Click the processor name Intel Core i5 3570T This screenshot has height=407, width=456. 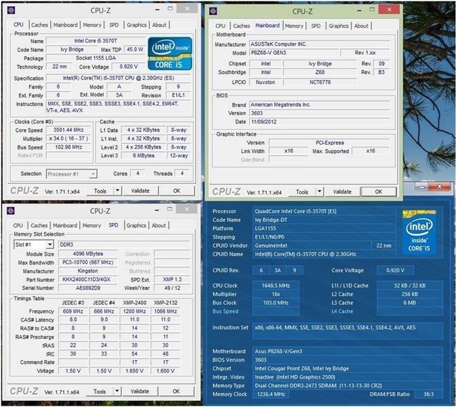(x=96, y=41)
